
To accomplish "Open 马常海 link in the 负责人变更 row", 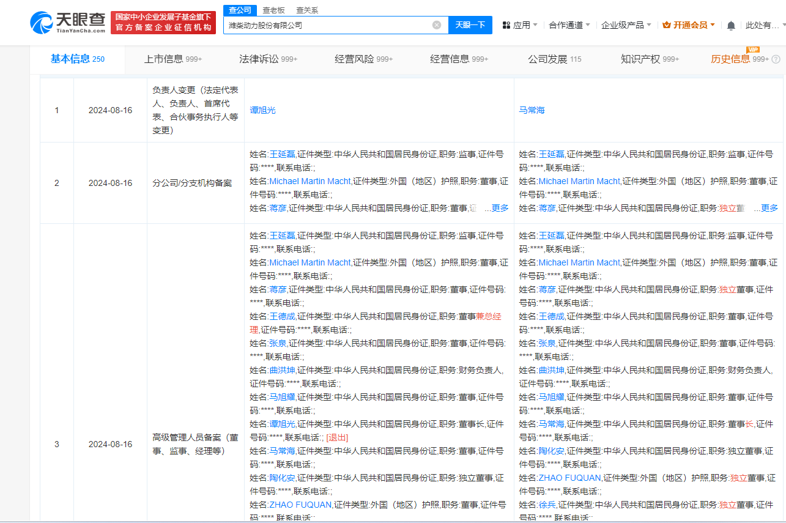I will [x=532, y=110].
